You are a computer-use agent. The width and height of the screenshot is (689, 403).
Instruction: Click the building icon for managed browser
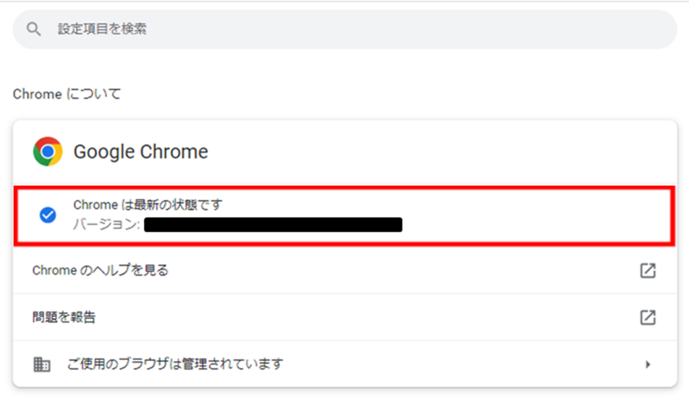42,364
